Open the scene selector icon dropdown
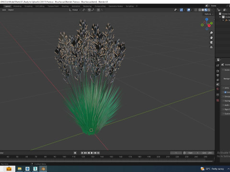This screenshot has height=172, width=230. click(x=207, y=6)
